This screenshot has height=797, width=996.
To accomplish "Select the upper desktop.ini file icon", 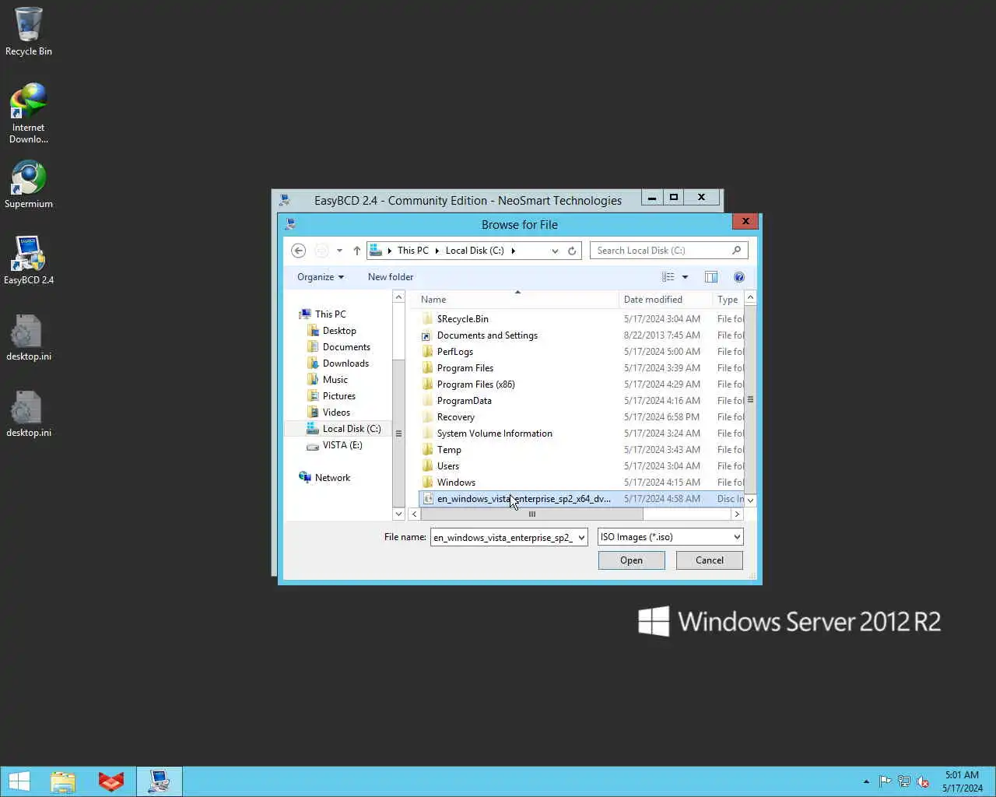I will coord(29,338).
